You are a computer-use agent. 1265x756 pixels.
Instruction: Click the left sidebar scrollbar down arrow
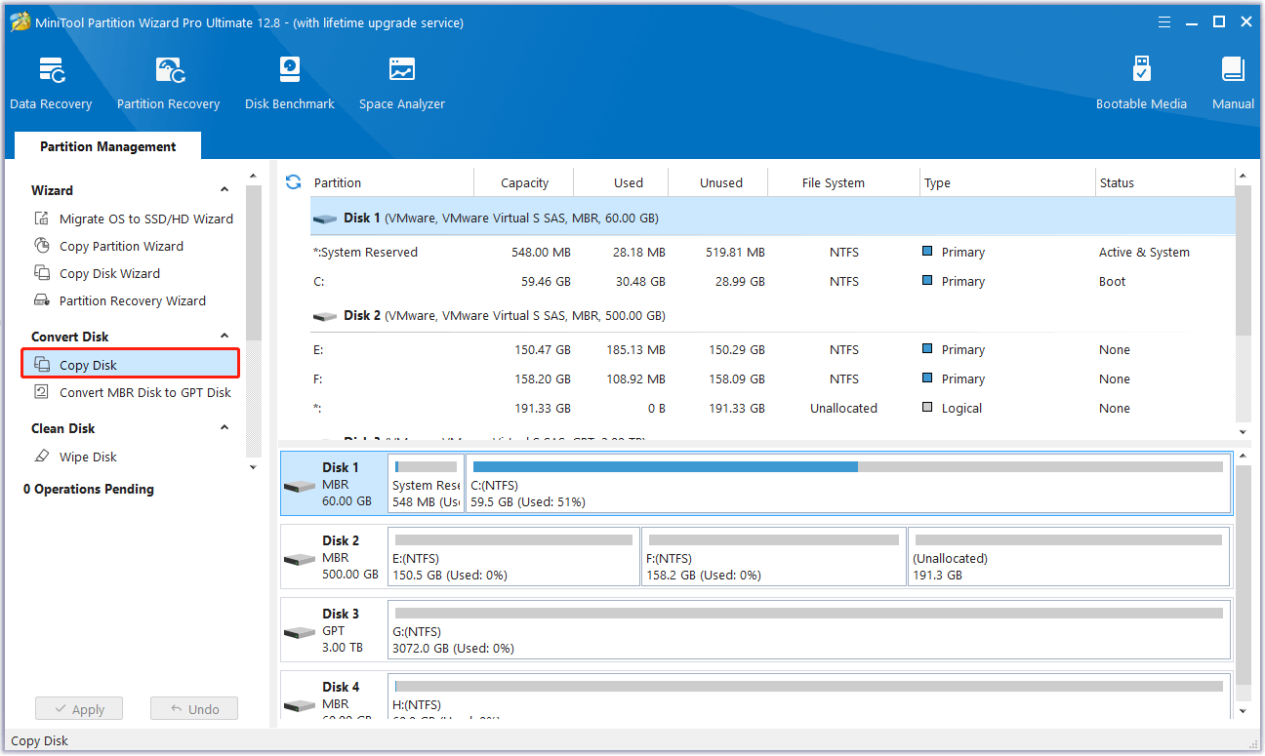click(254, 467)
